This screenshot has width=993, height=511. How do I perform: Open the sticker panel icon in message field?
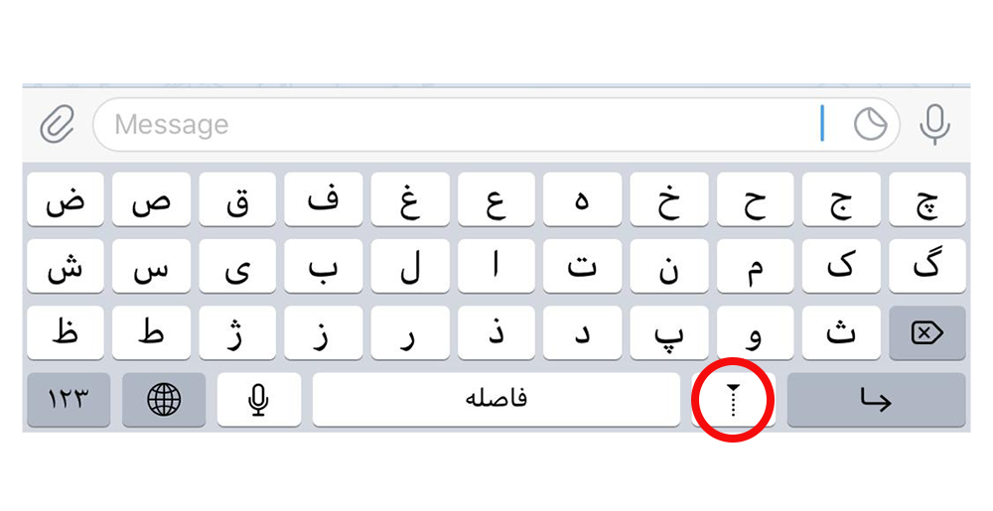[x=870, y=124]
